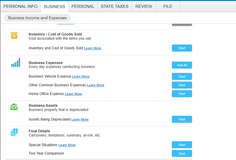Click the blue Final Details dollar icon
Image resolution: width=236 pixels, height=160 pixels.
pos(14,132)
